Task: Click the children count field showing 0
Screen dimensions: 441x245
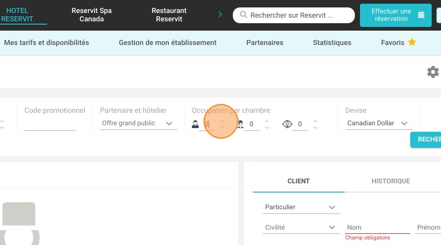Action: 251,124
